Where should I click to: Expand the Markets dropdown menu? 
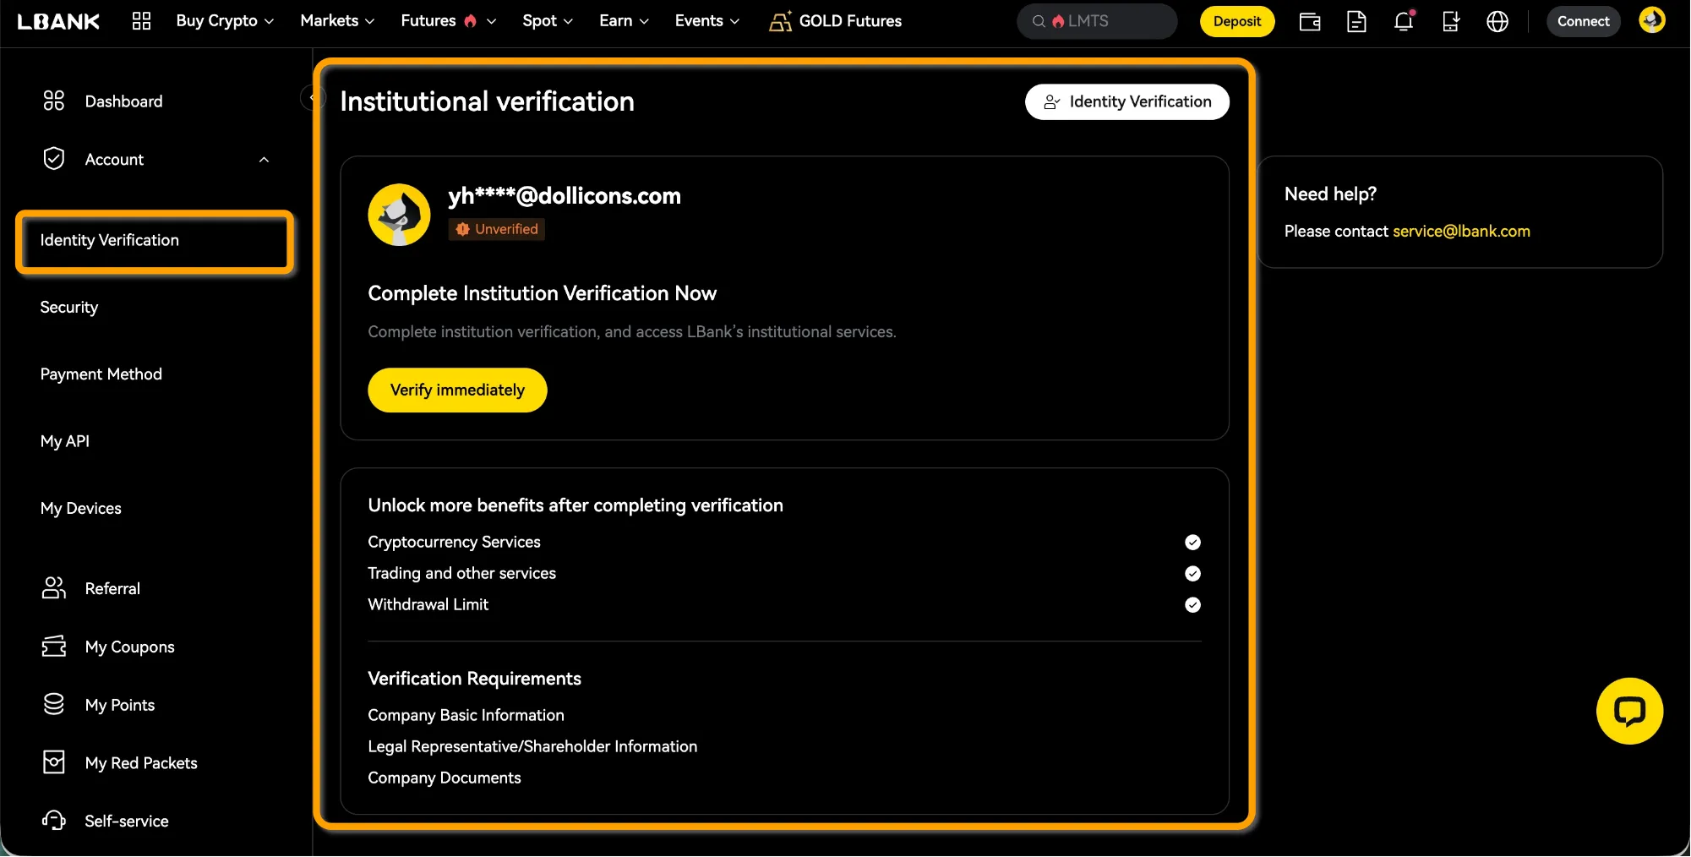tap(337, 21)
